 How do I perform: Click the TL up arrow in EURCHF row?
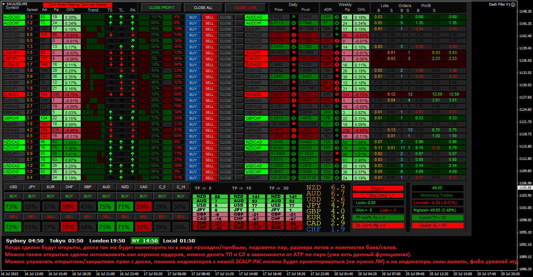pos(121,77)
